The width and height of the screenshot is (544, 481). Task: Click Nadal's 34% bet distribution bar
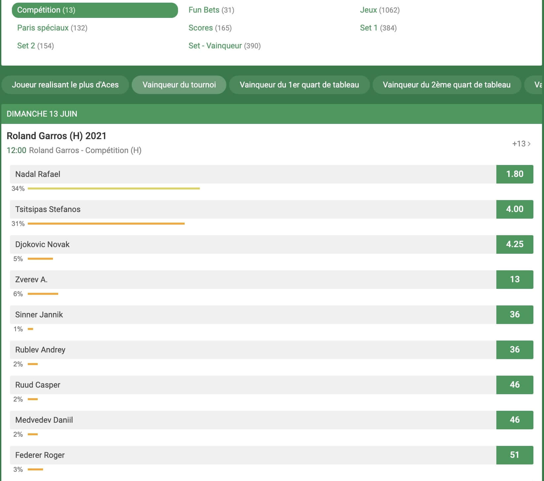114,188
